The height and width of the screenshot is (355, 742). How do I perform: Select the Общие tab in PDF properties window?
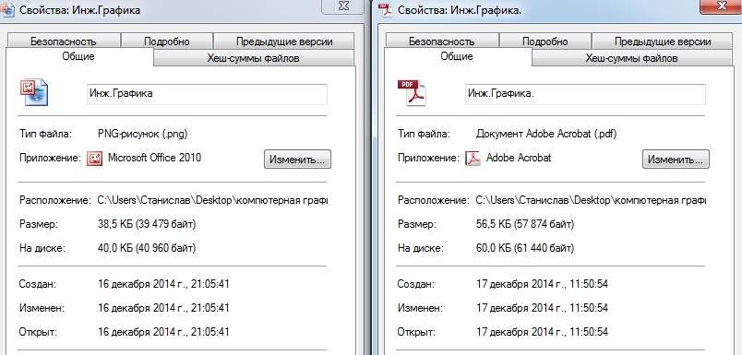pyautogui.click(x=457, y=56)
